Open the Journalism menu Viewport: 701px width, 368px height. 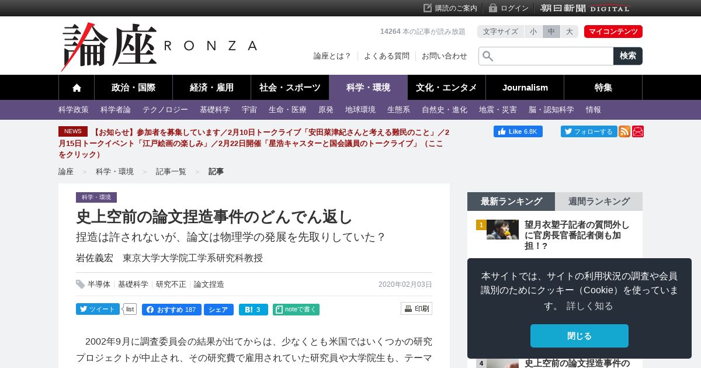pyautogui.click(x=525, y=88)
